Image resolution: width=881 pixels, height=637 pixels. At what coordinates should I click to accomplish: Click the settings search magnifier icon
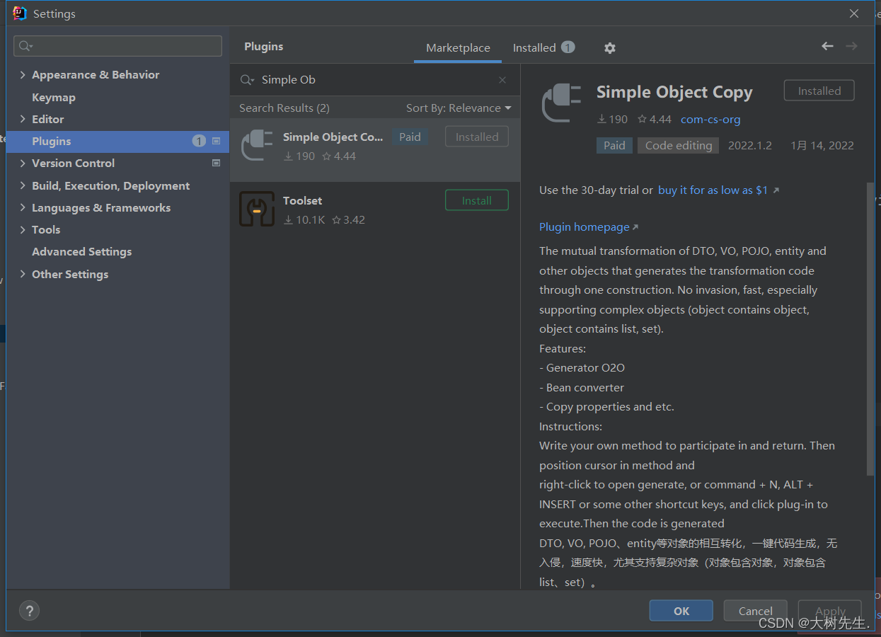point(25,46)
